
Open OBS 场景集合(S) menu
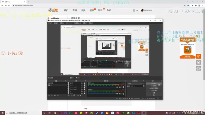tap(78, 23)
